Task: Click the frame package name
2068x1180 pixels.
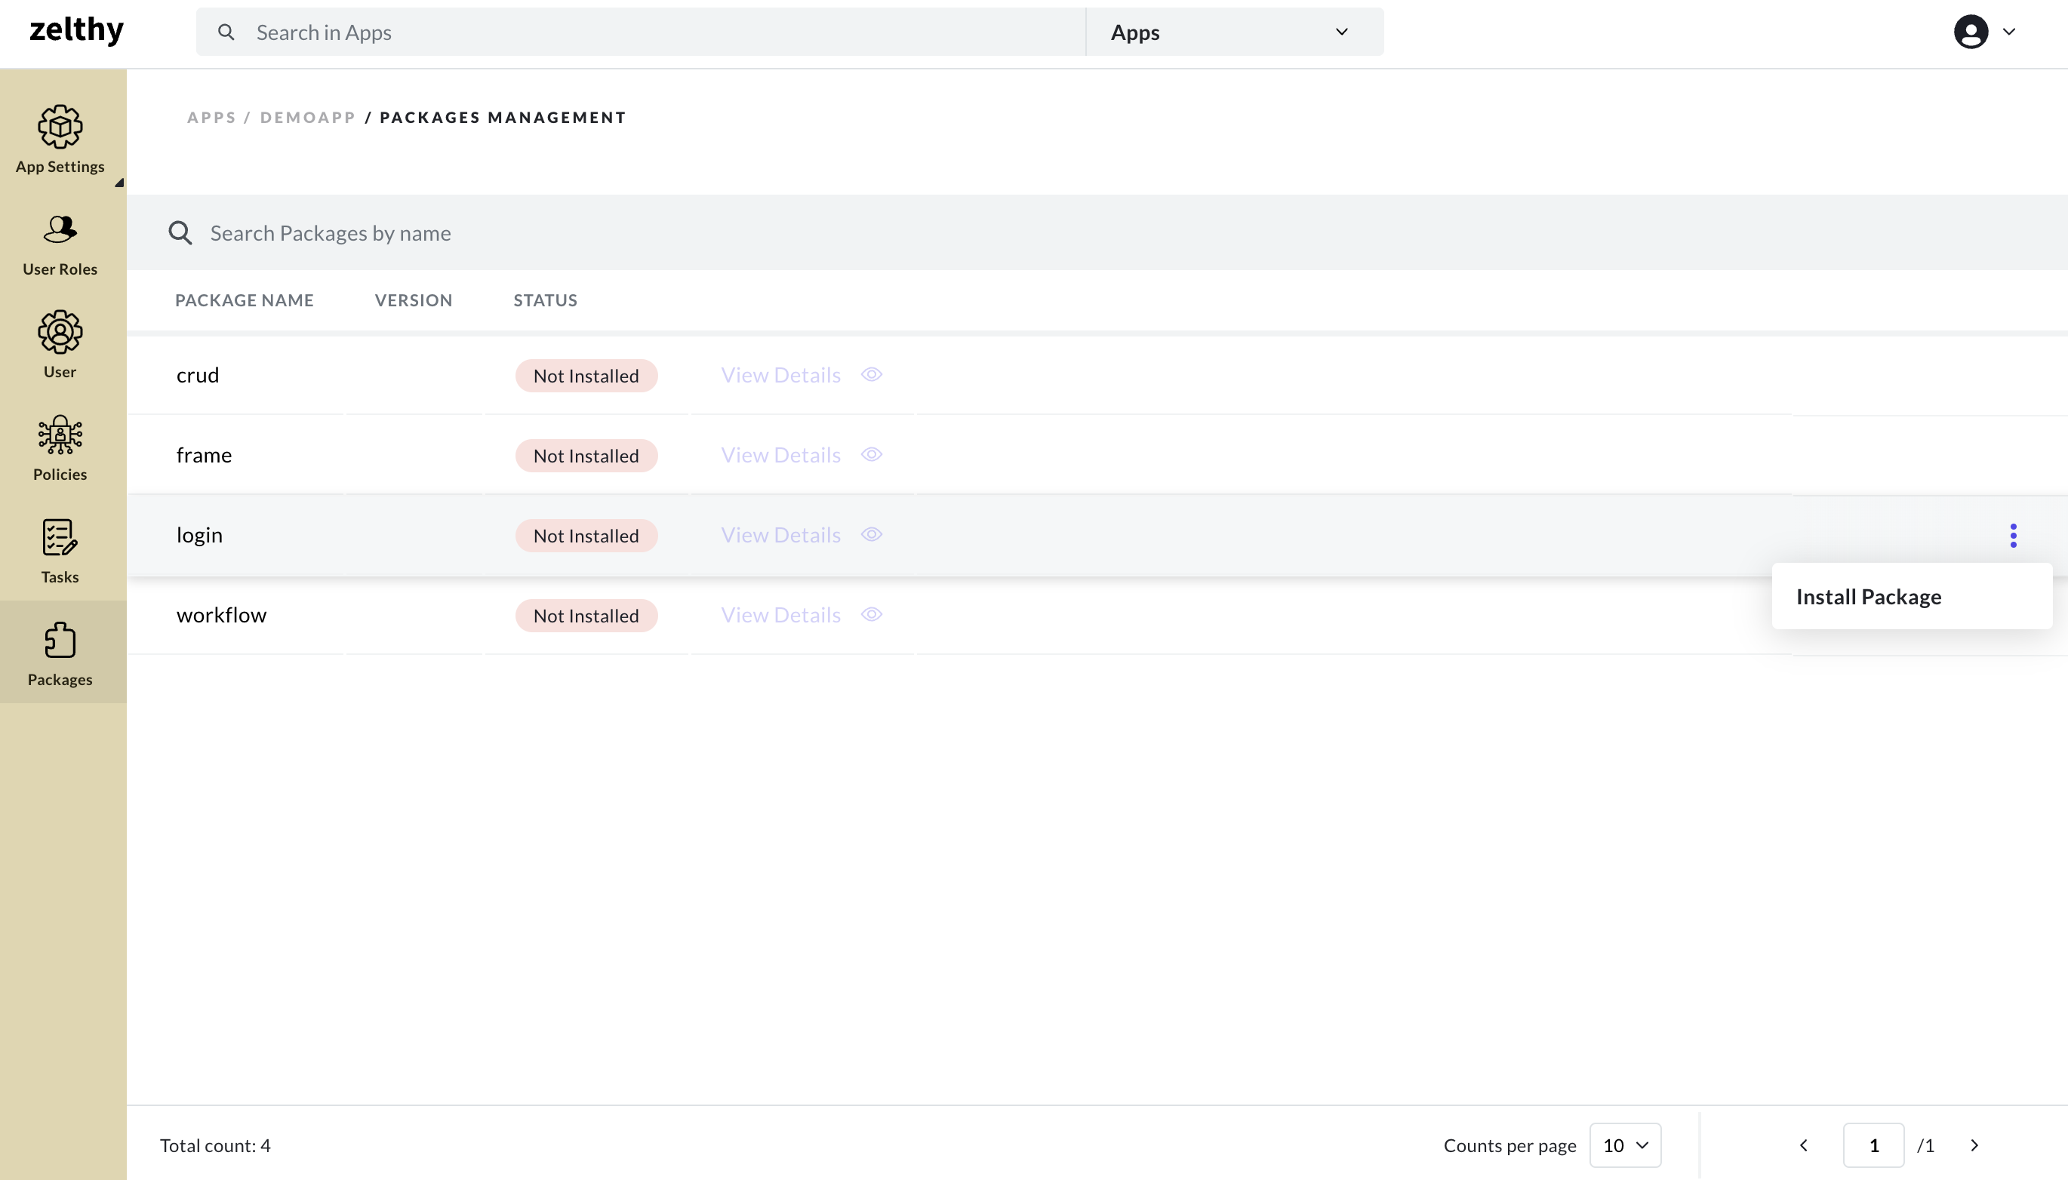Action: (205, 455)
